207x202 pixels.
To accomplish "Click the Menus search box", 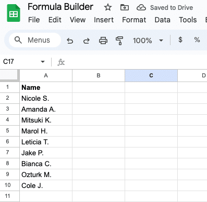I will 35,40.
